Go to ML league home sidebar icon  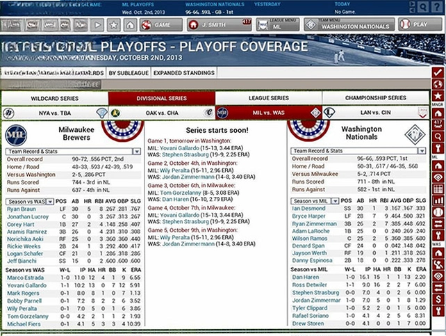click(x=438, y=166)
